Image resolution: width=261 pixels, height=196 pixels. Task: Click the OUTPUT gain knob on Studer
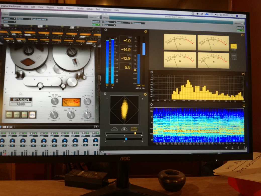87,115
